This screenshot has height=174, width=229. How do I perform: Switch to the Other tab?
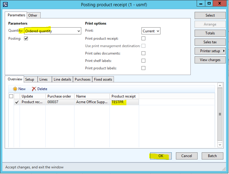coord(33,15)
